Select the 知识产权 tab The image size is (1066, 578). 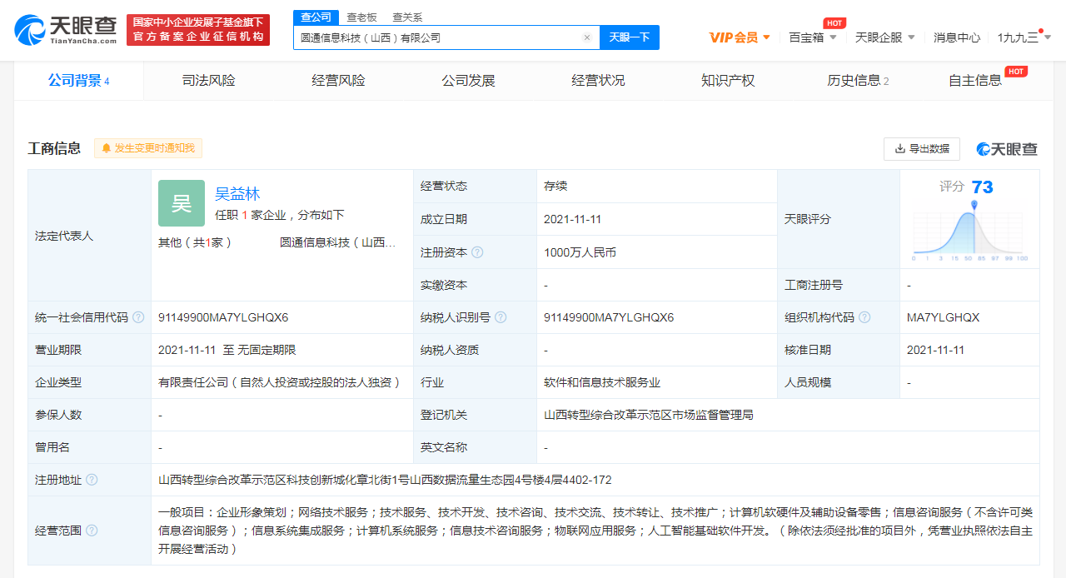pos(728,81)
